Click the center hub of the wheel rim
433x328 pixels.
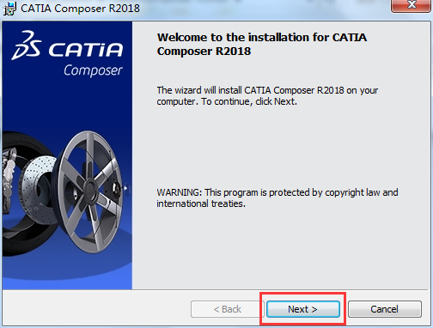pos(91,189)
